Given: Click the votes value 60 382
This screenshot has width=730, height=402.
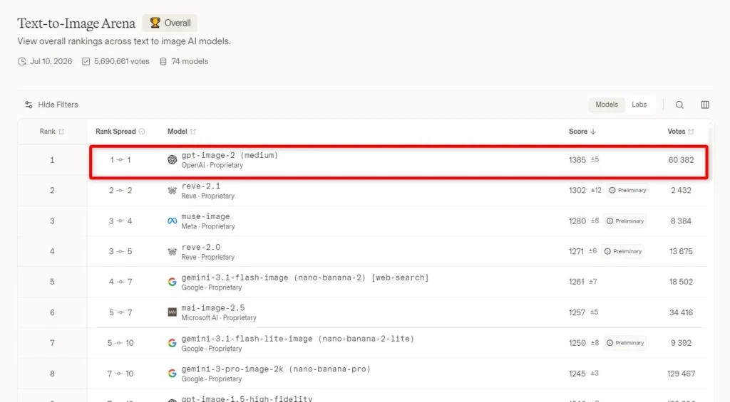Looking at the screenshot, I should 681,160.
